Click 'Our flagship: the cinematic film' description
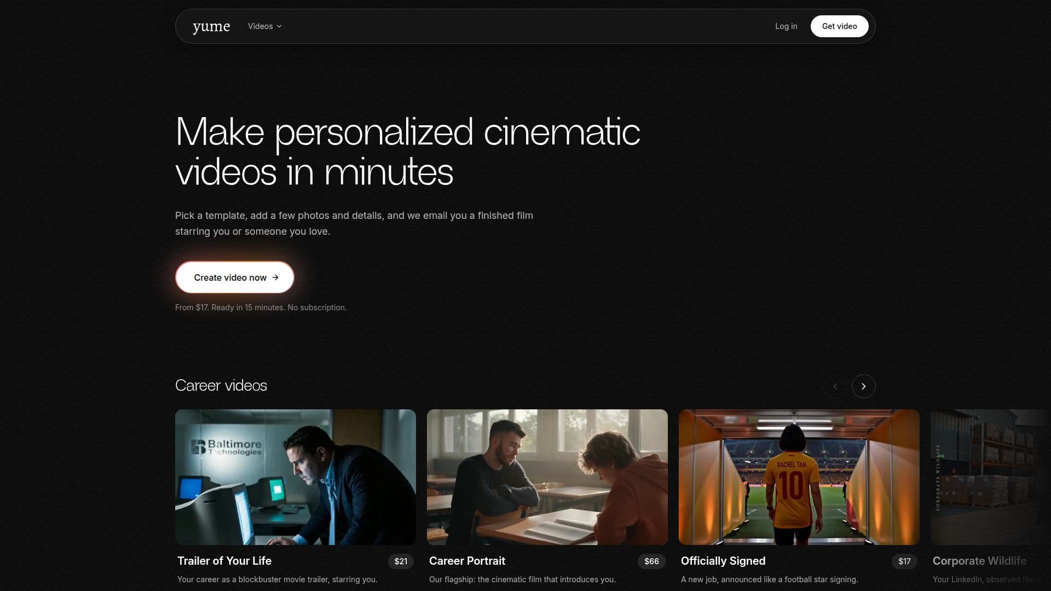This screenshot has width=1051, height=591. [522, 580]
